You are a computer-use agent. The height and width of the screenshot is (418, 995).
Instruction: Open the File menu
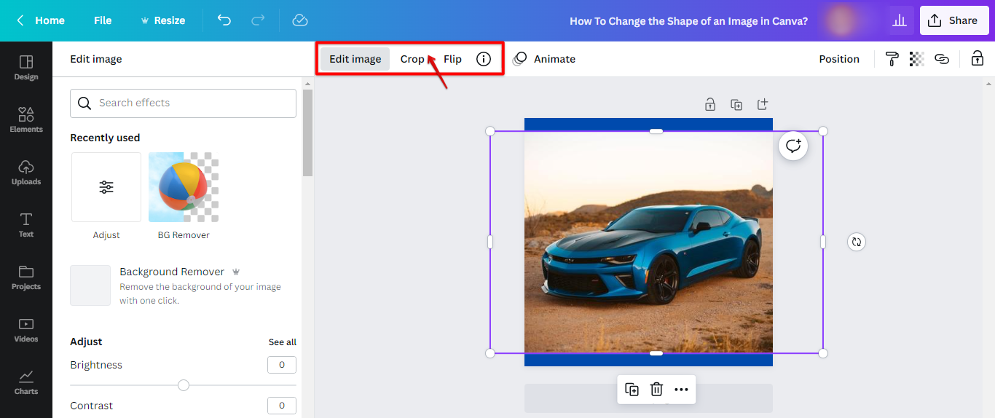pos(103,20)
